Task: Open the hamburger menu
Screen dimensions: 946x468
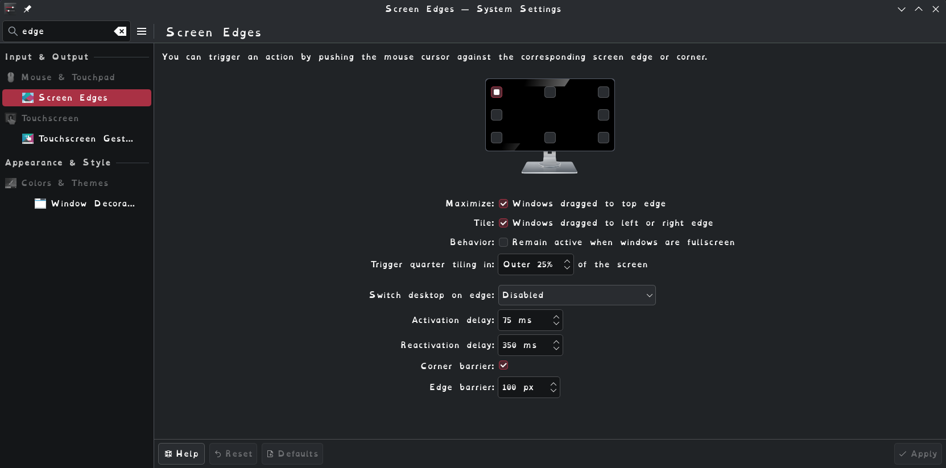Action: coord(142,31)
